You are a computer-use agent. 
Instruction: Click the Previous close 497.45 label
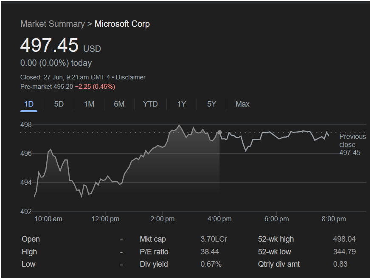pyautogui.click(x=352, y=144)
